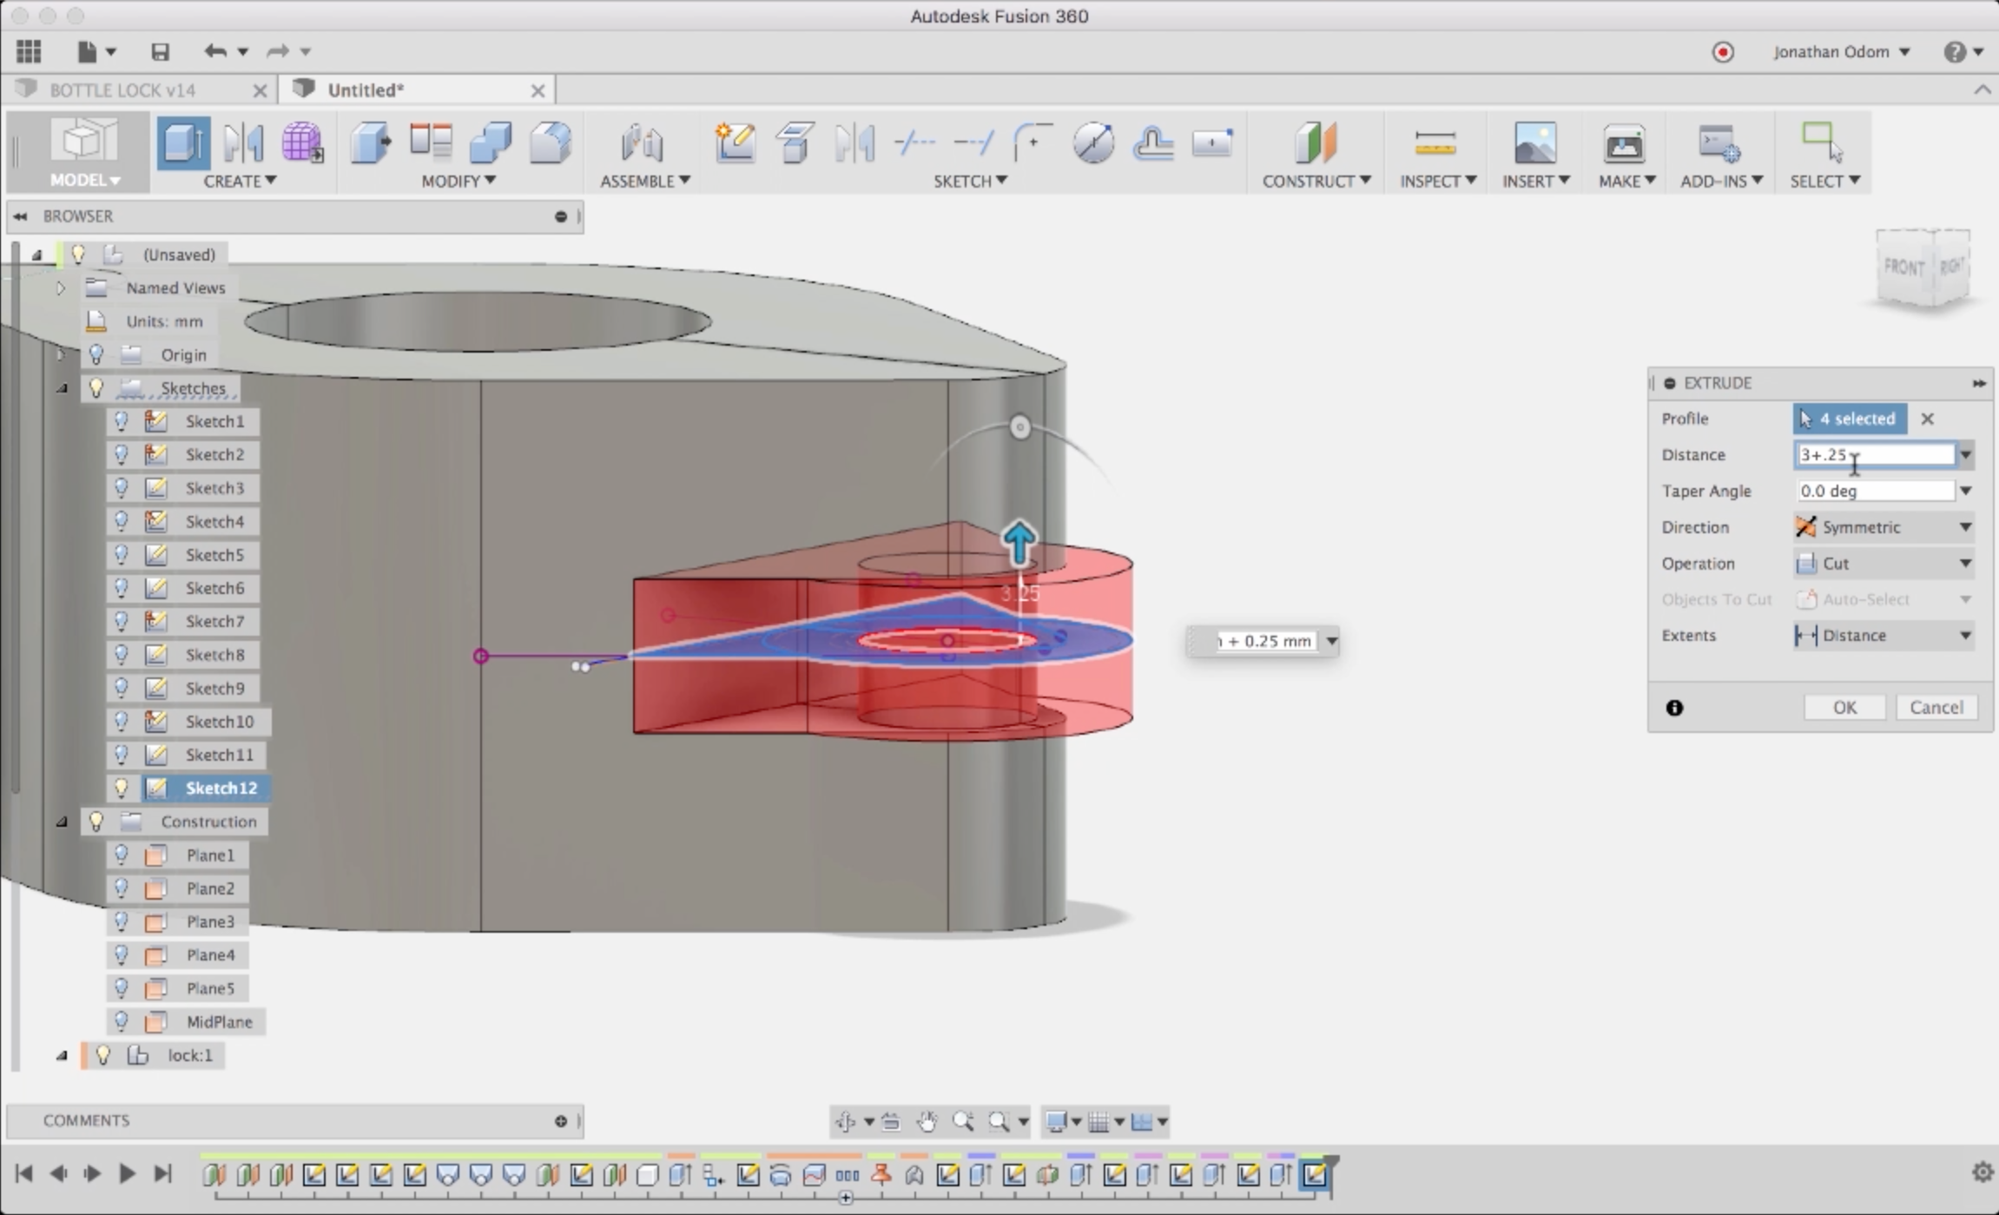Screen dimensions: 1999x1215
Task: Toggle MidPlane visibility lightbulb
Action: (x=122, y=1021)
